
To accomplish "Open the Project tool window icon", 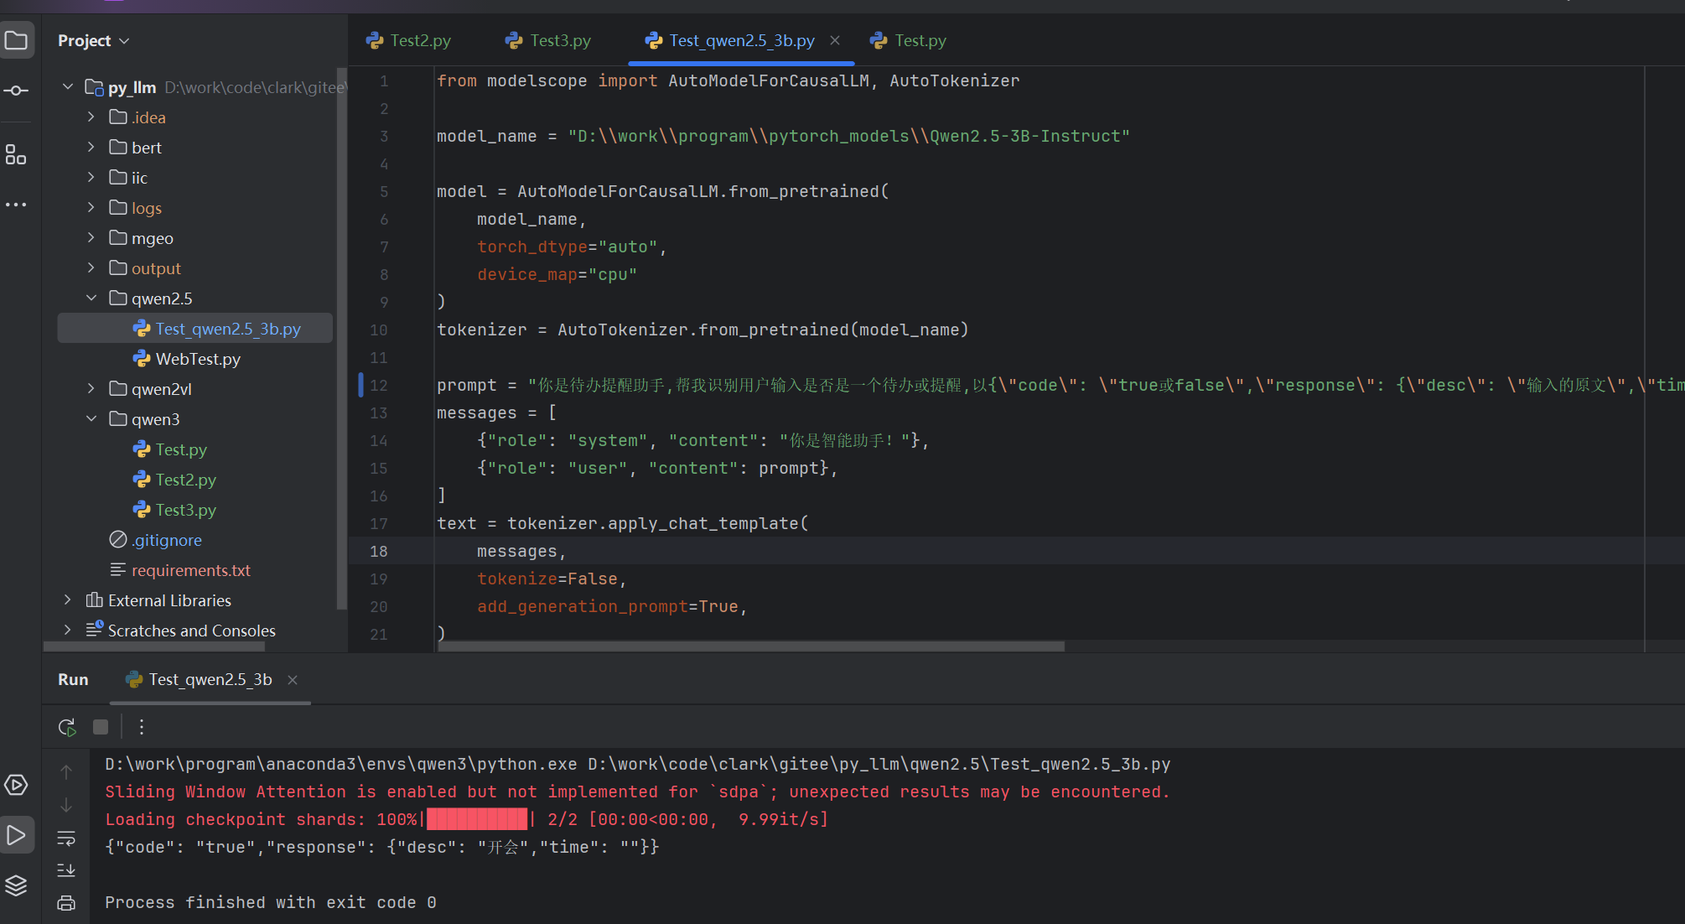I will (17, 40).
